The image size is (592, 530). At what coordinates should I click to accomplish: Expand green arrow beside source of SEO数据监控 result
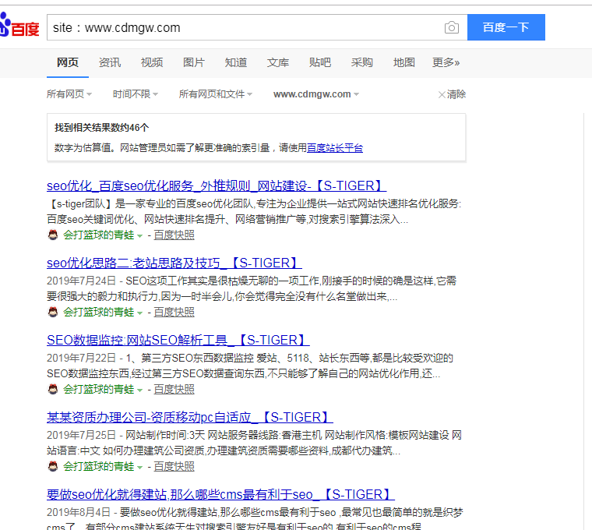pyautogui.click(x=139, y=390)
